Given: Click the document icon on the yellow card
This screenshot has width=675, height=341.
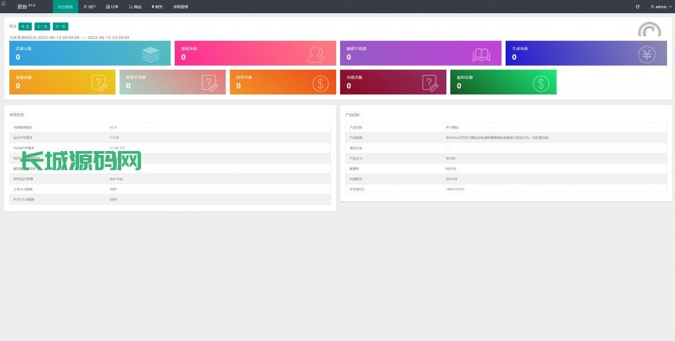Looking at the screenshot, I should (99, 83).
